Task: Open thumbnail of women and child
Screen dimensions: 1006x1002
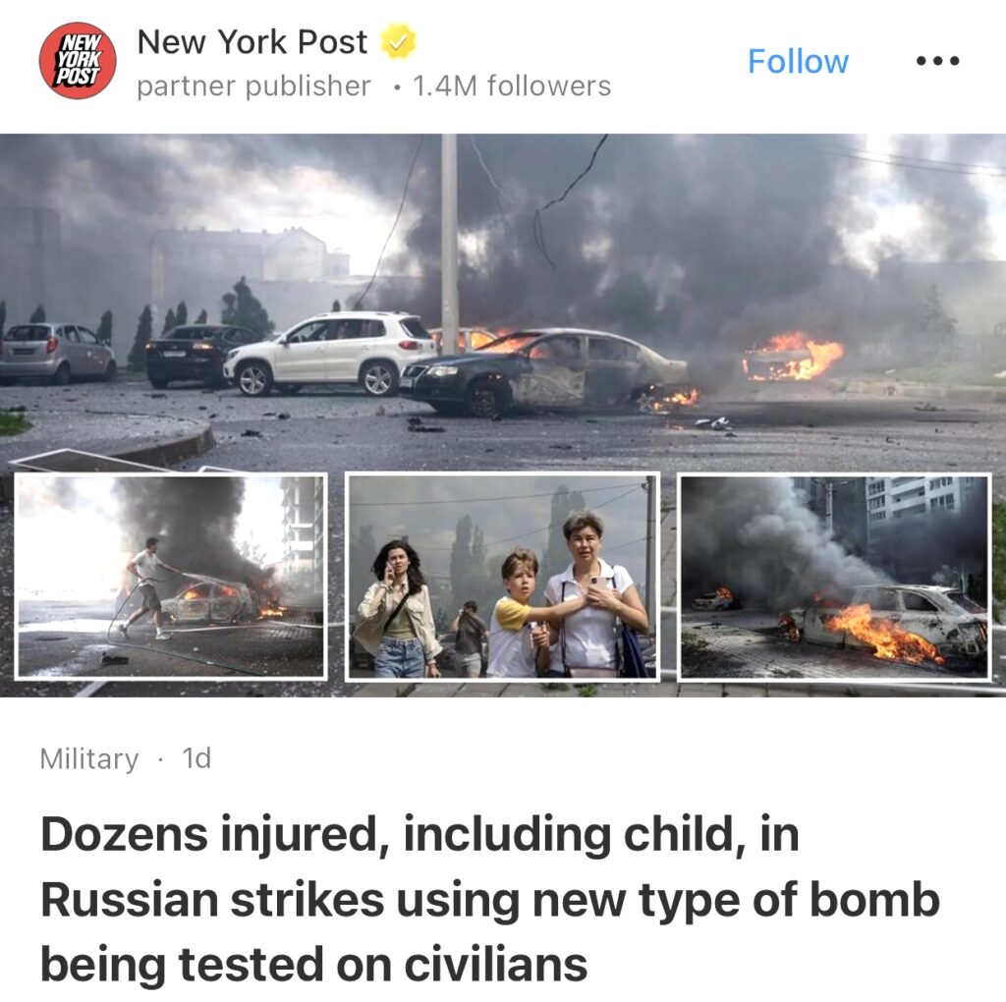Action: (x=502, y=576)
